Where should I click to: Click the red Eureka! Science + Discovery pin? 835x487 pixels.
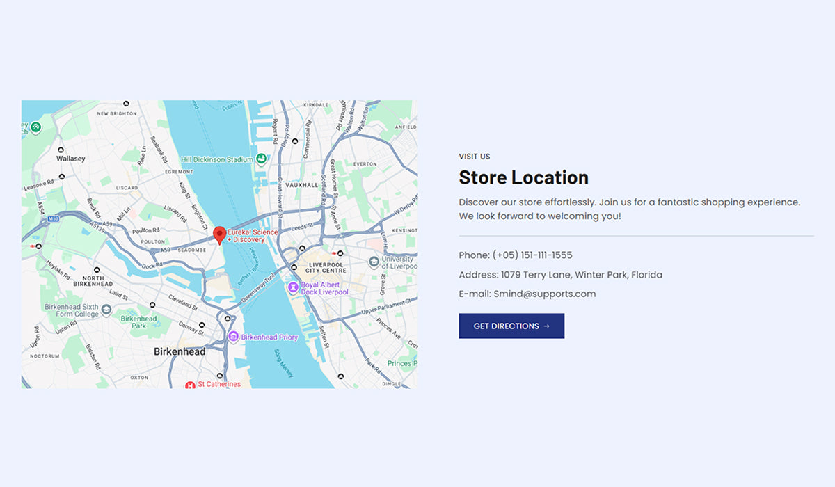pos(220,235)
